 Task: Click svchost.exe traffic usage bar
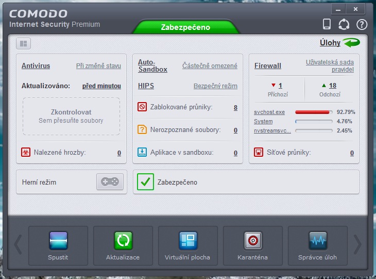pos(313,112)
